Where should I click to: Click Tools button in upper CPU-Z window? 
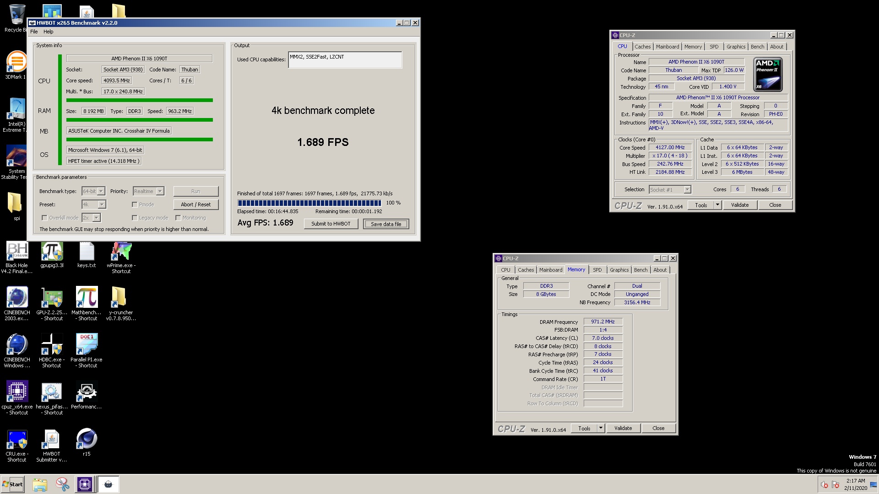(701, 205)
